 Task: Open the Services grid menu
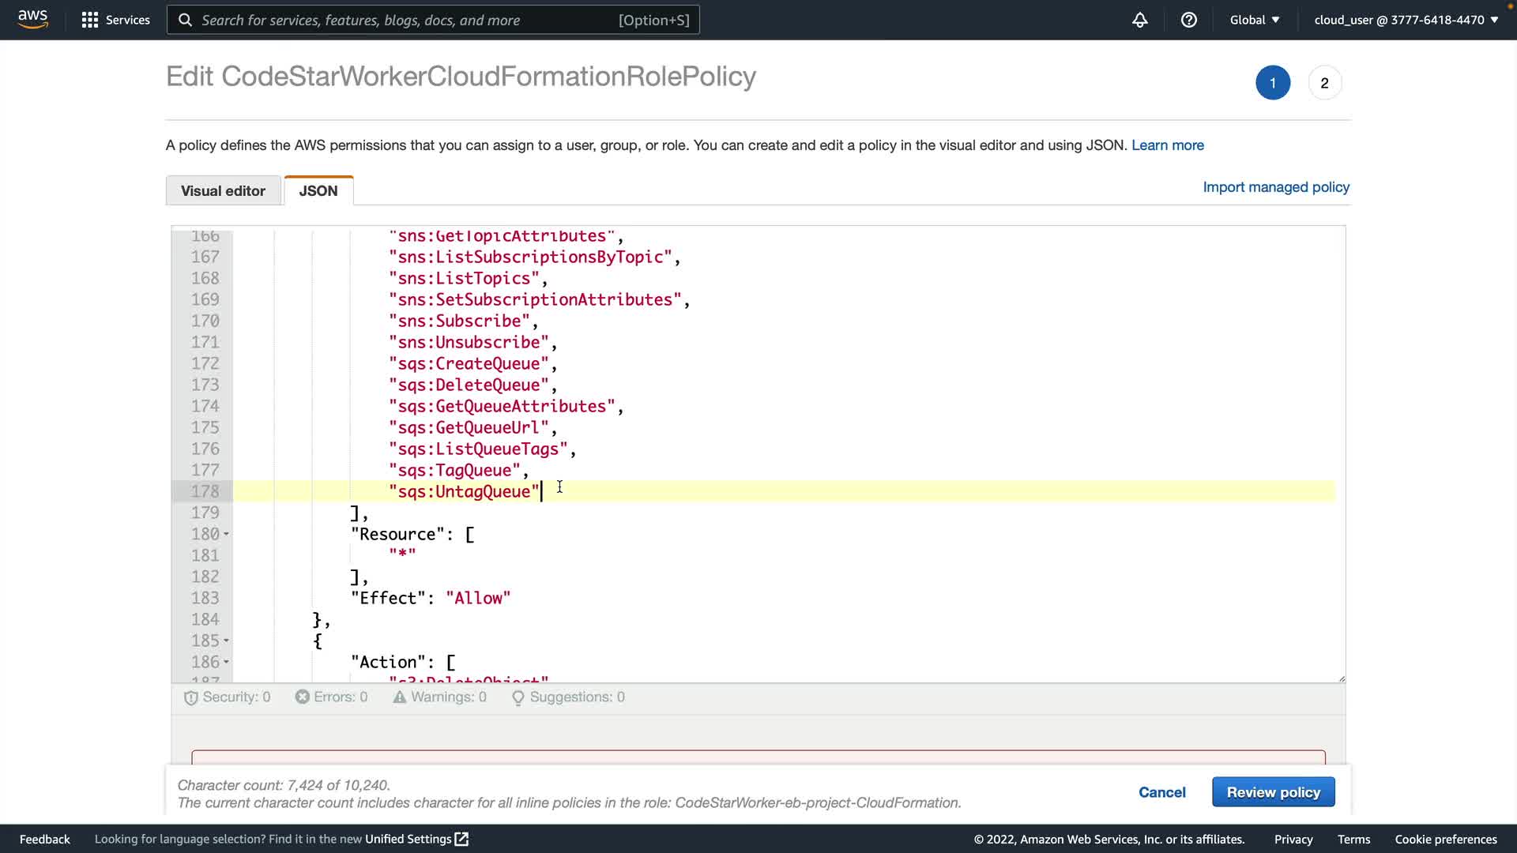coord(90,20)
